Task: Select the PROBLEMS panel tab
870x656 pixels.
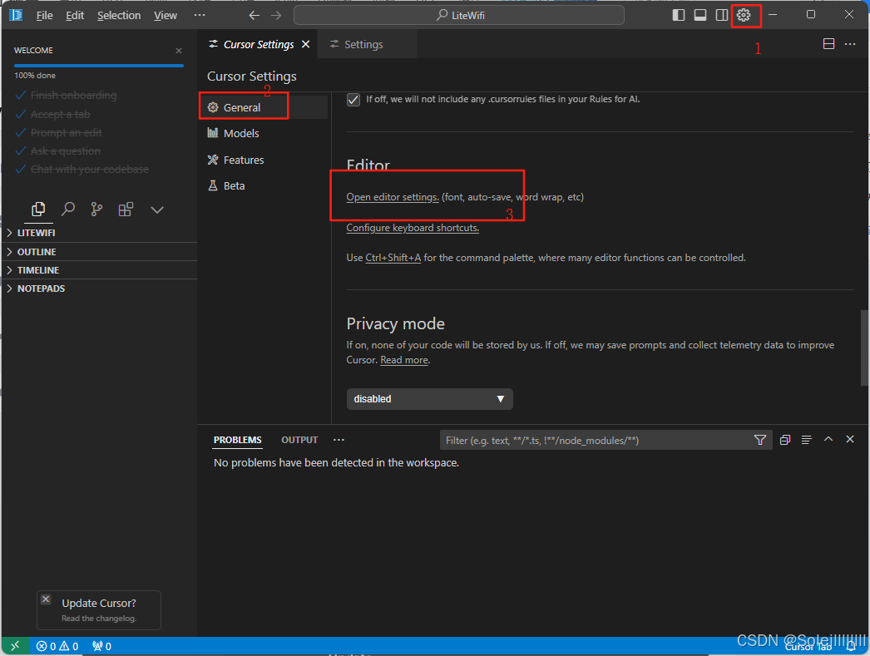Action: point(238,440)
